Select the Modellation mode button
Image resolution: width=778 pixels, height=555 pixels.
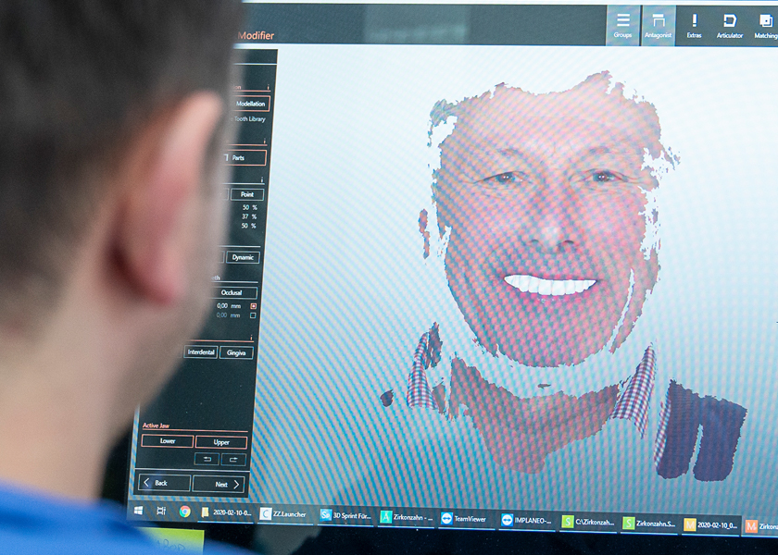coord(250,104)
